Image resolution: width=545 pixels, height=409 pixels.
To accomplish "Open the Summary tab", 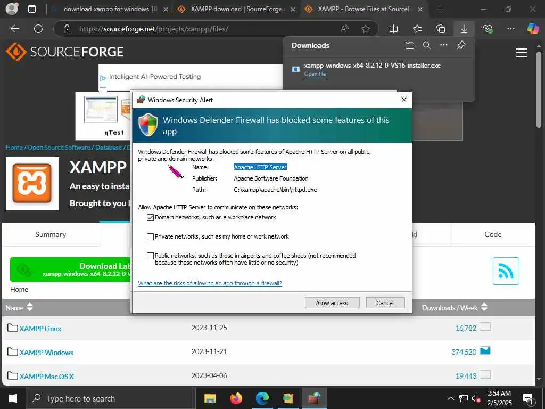I will pos(51,234).
